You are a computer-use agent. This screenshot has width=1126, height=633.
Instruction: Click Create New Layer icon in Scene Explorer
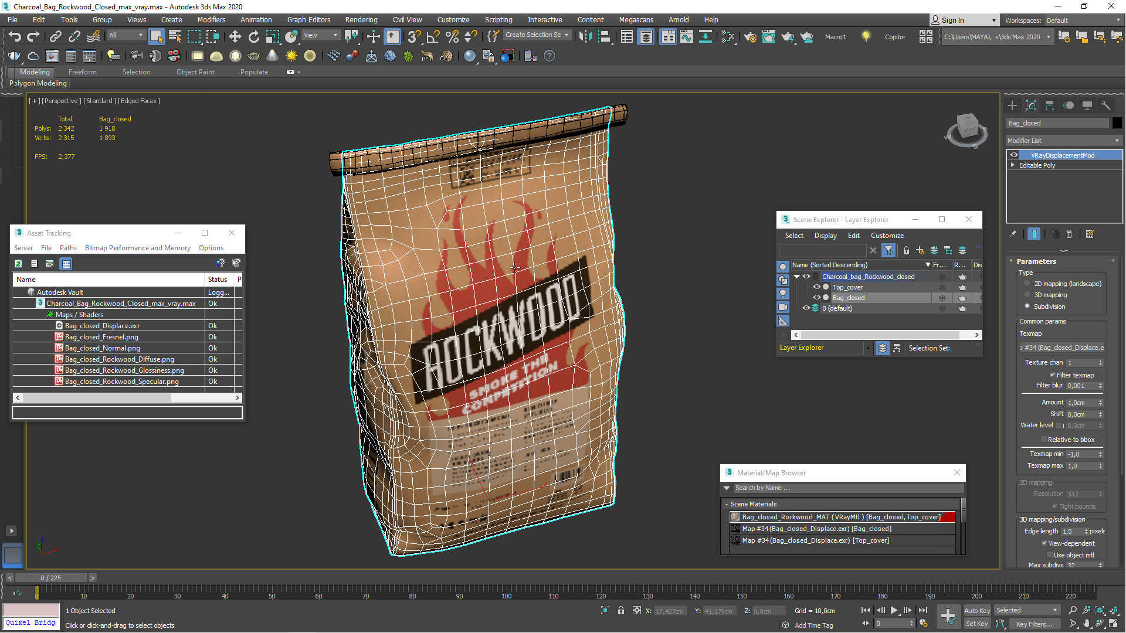click(920, 250)
